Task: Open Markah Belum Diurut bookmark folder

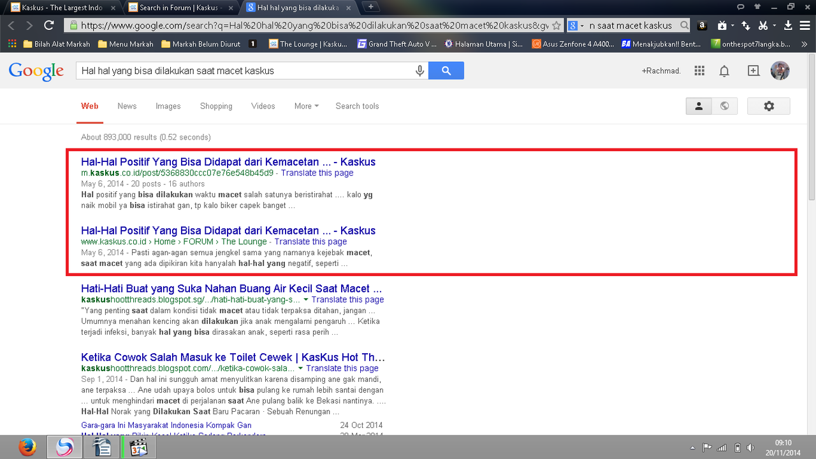Action: point(201,44)
